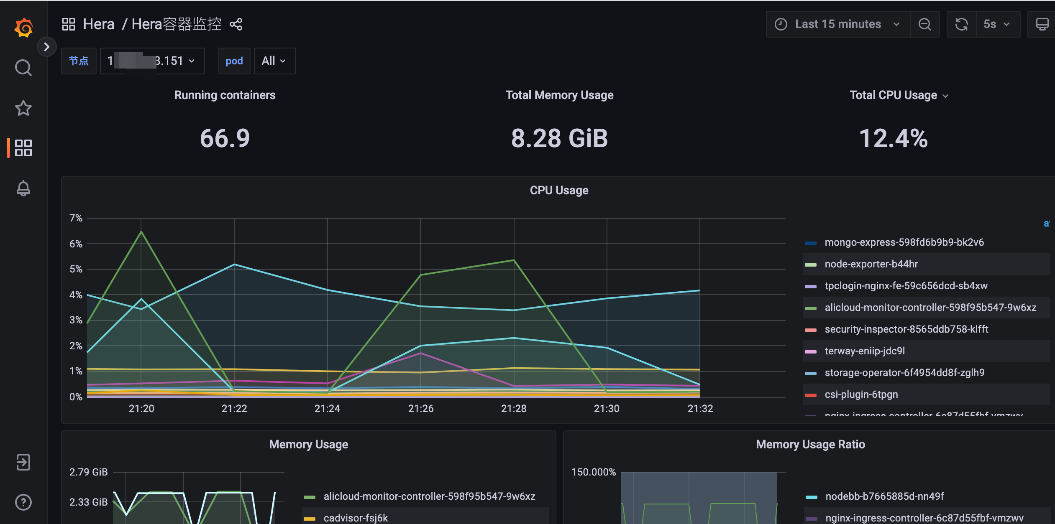The image size is (1055, 524).
Task: Open the Memory Usage panel title menu
Action: [308, 444]
